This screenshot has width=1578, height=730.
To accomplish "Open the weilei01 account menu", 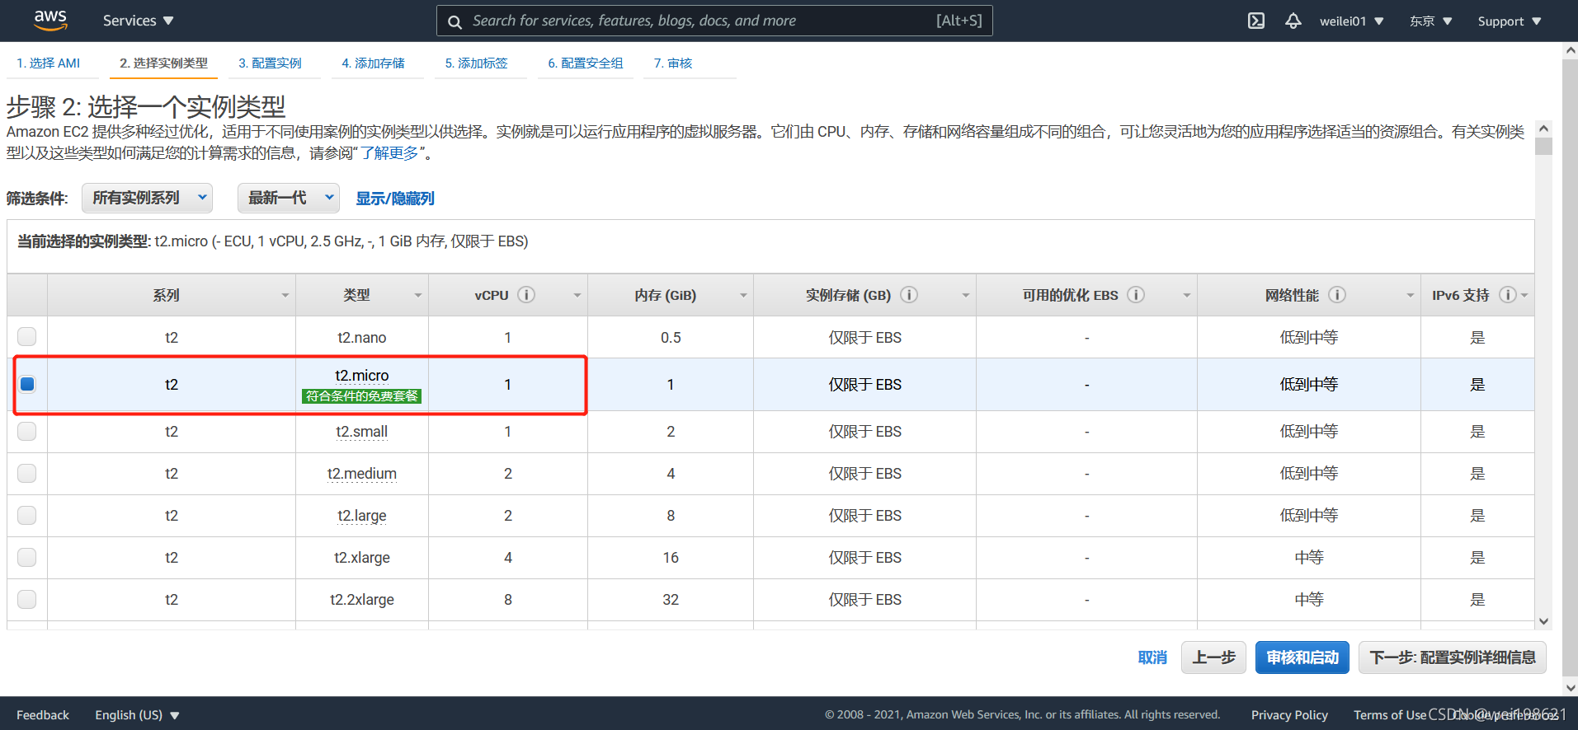I will tap(1351, 21).
